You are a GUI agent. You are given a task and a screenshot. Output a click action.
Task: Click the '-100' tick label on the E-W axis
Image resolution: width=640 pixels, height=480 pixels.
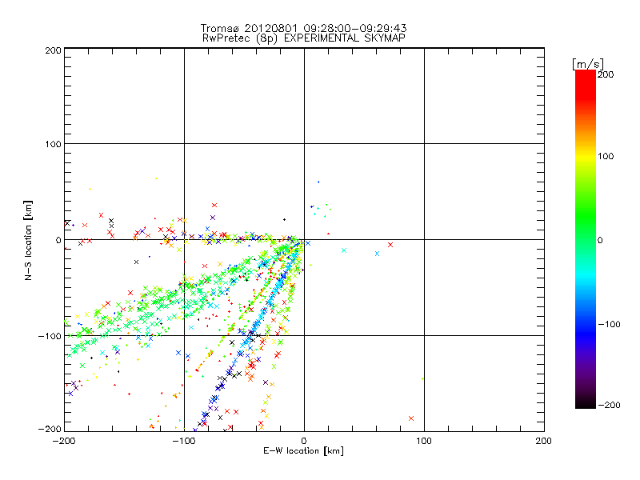184,441
